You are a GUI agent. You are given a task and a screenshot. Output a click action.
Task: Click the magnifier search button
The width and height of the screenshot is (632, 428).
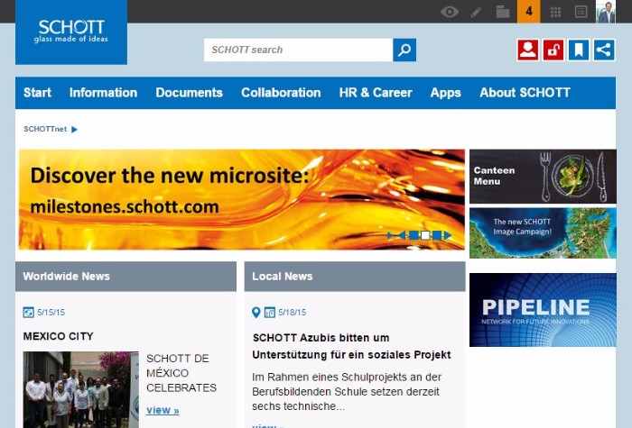pos(404,50)
